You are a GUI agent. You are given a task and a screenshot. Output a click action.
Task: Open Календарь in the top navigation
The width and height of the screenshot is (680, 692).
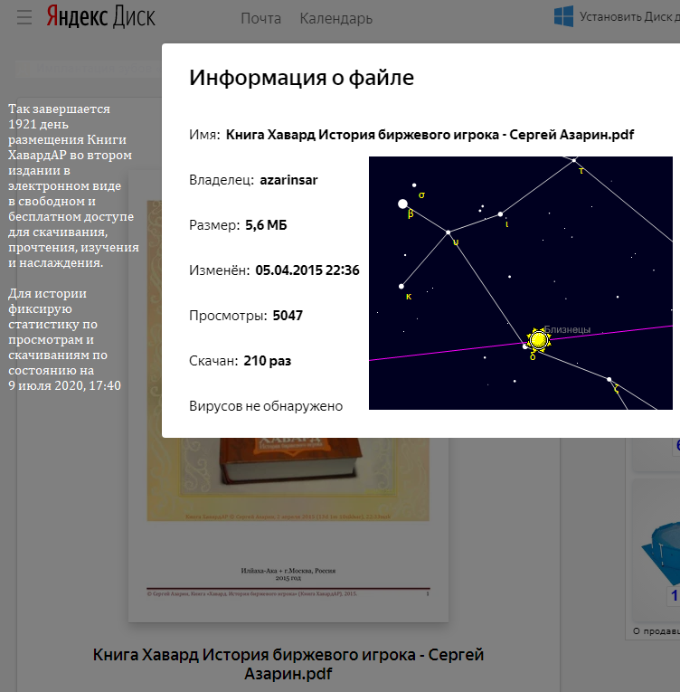[x=335, y=18]
